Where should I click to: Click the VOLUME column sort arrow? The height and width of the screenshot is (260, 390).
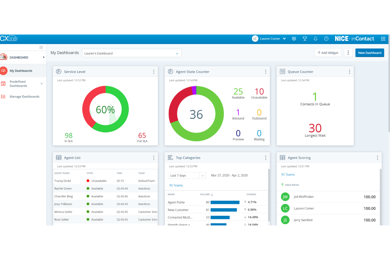click(212, 194)
